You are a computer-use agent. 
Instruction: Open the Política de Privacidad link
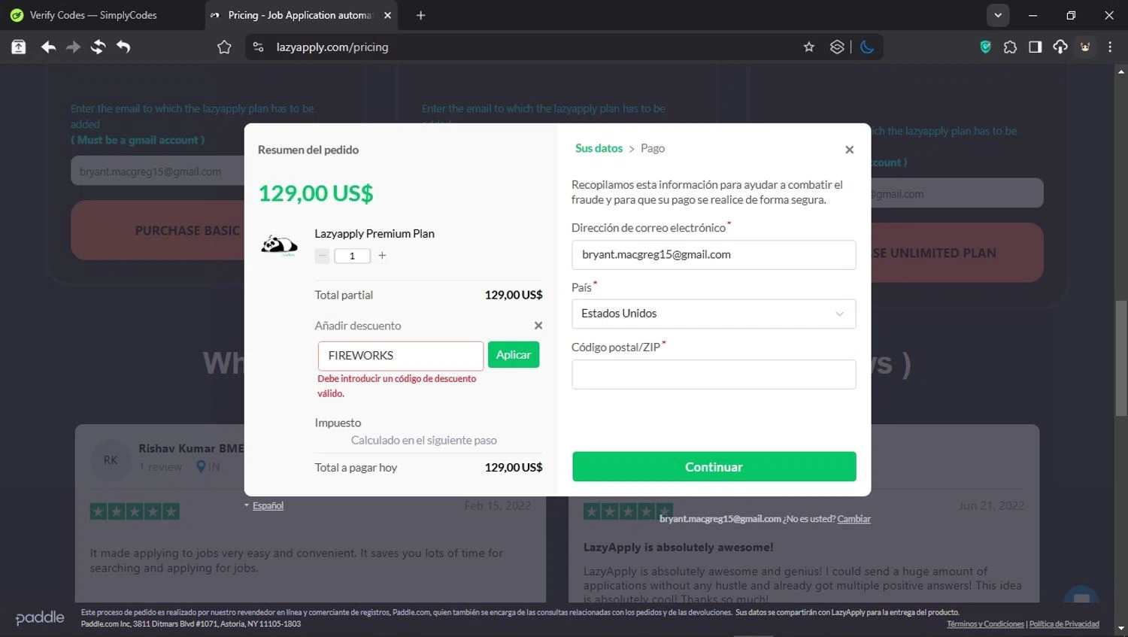click(x=1064, y=624)
